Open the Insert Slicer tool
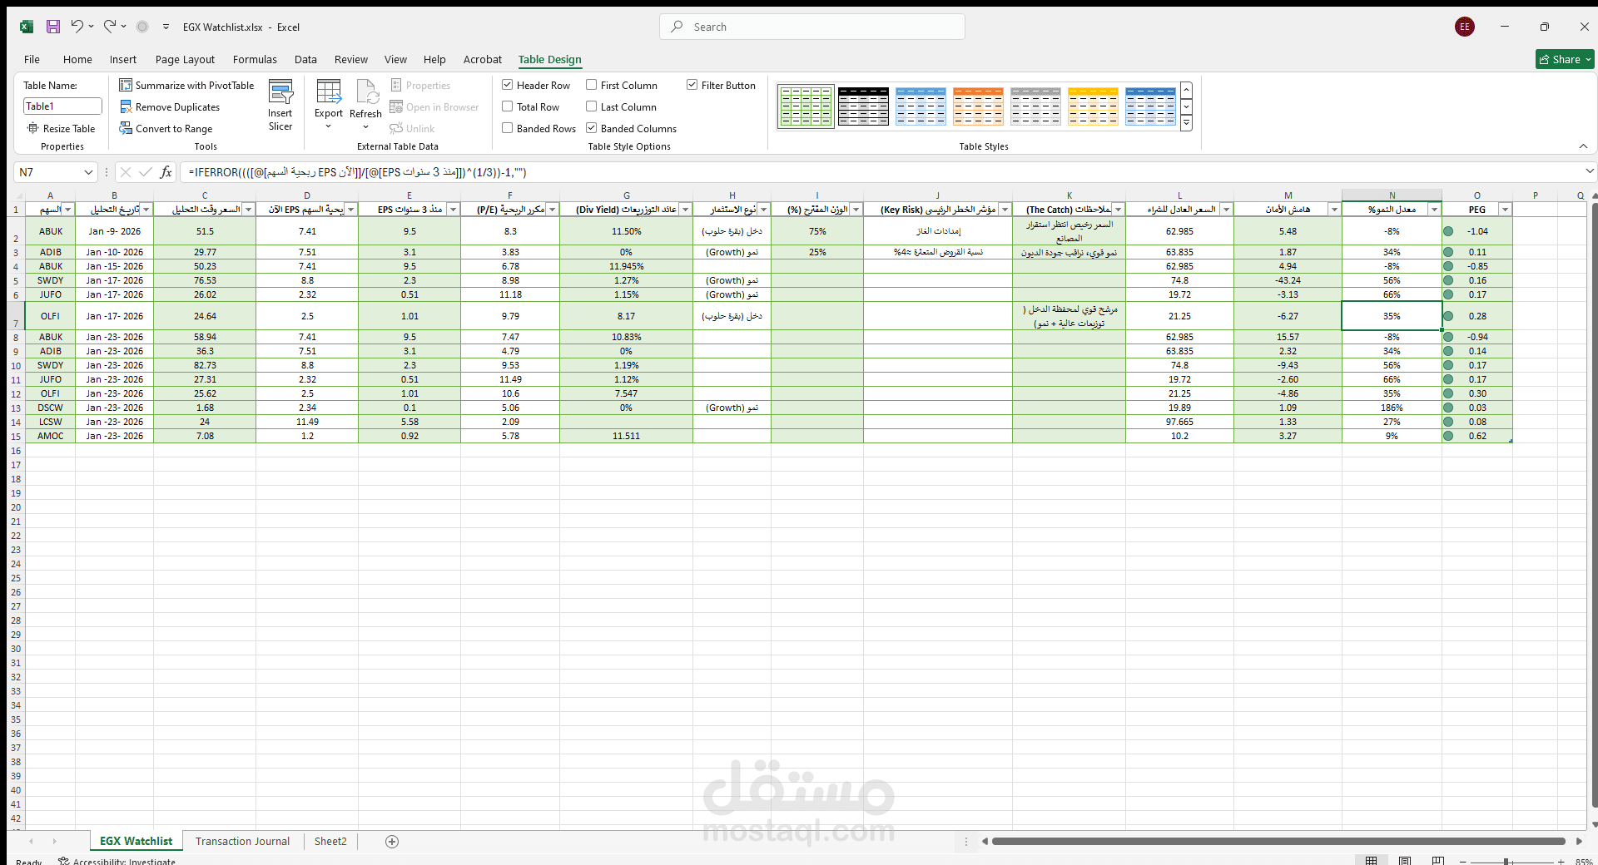The width and height of the screenshot is (1598, 865). 280,104
